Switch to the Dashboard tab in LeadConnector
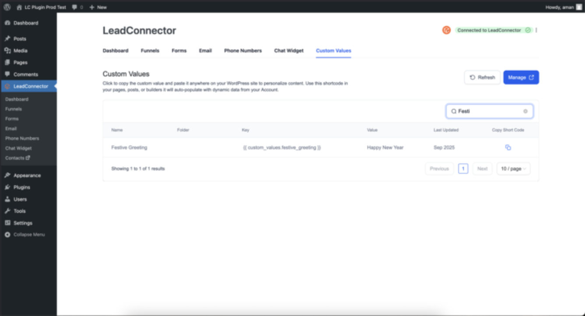The height and width of the screenshot is (316, 585). [116, 51]
